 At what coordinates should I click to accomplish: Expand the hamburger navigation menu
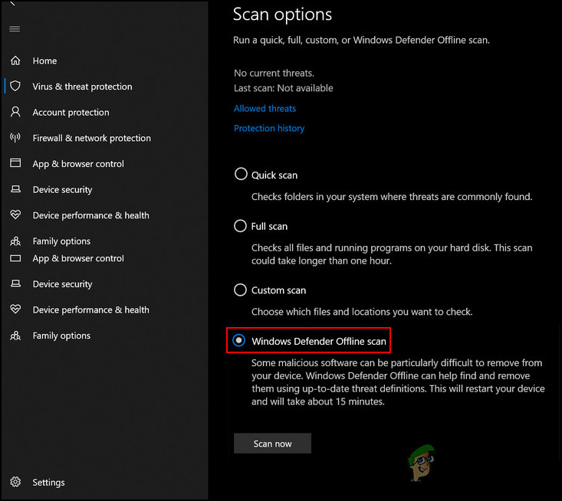(15, 29)
